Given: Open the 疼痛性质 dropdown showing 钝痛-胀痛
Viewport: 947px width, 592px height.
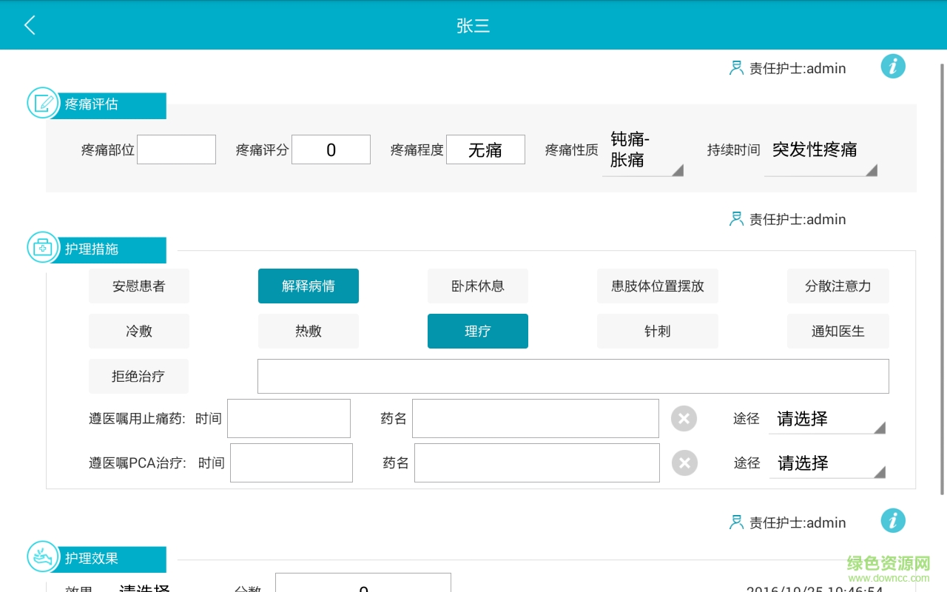Looking at the screenshot, I should pyautogui.click(x=642, y=150).
